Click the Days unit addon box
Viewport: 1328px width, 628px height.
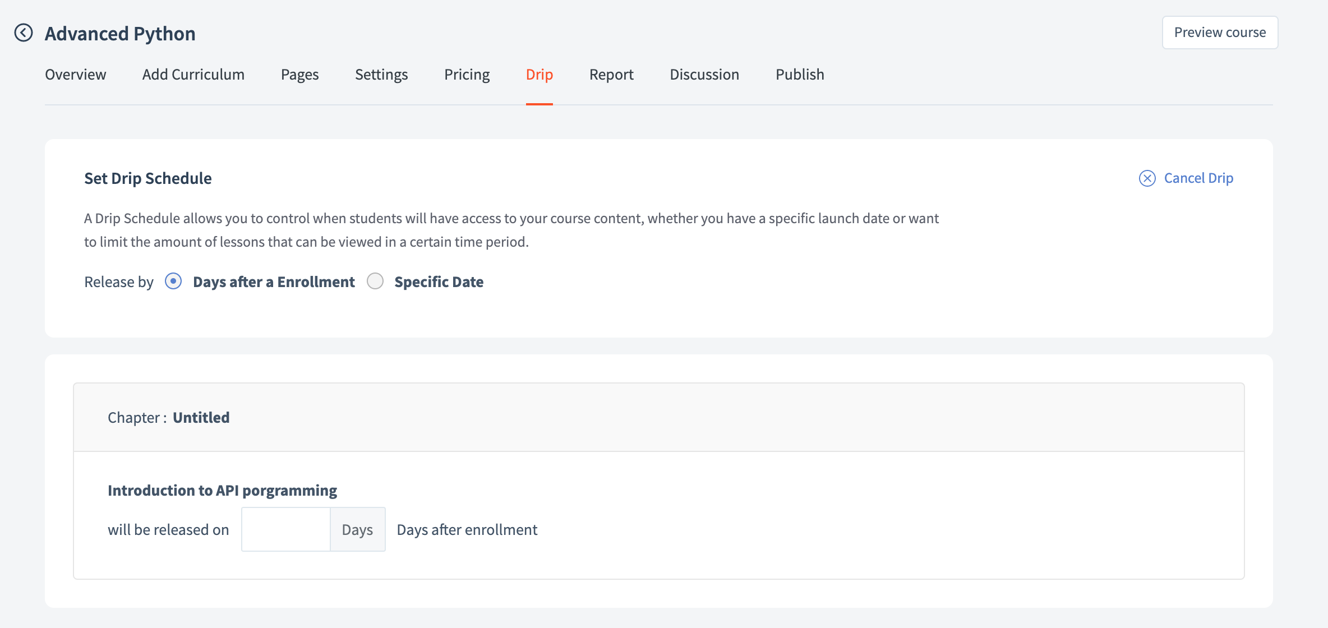point(357,529)
